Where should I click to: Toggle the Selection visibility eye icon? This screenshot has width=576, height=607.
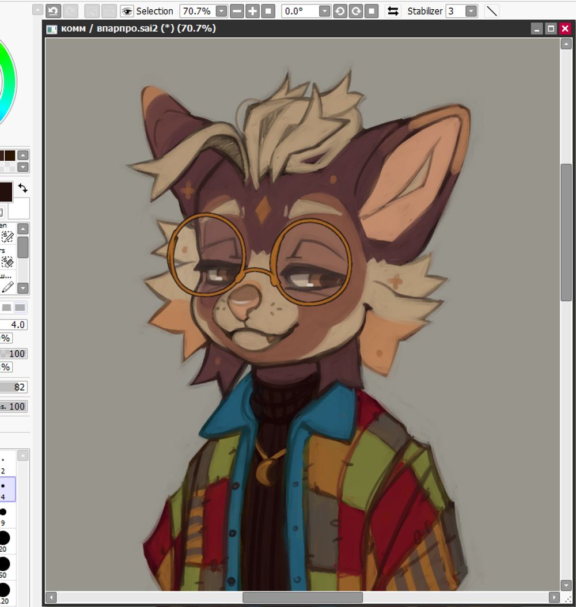click(127, 11)
